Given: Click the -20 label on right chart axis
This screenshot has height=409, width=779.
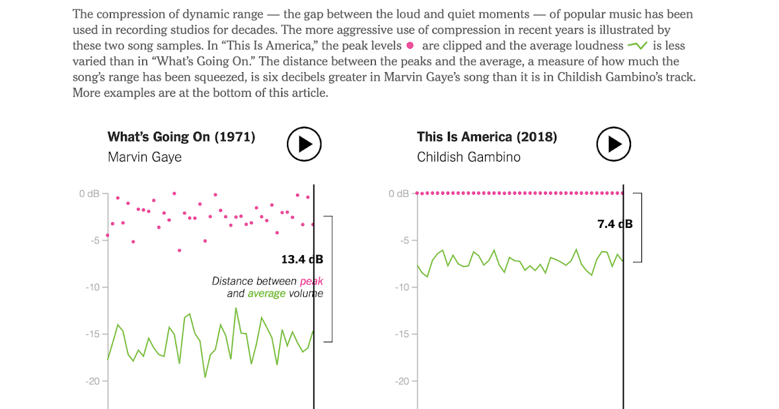Looking at the screenshot, I should coord(401,381).
